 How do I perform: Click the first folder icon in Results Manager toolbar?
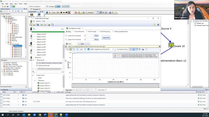click(x=34, y=25)
